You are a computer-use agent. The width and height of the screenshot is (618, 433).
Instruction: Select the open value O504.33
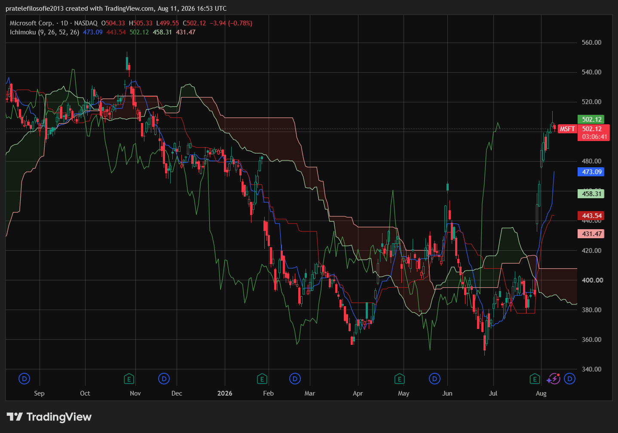113,23
